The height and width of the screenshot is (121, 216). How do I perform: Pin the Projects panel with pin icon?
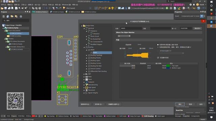[x=27, y=12]
